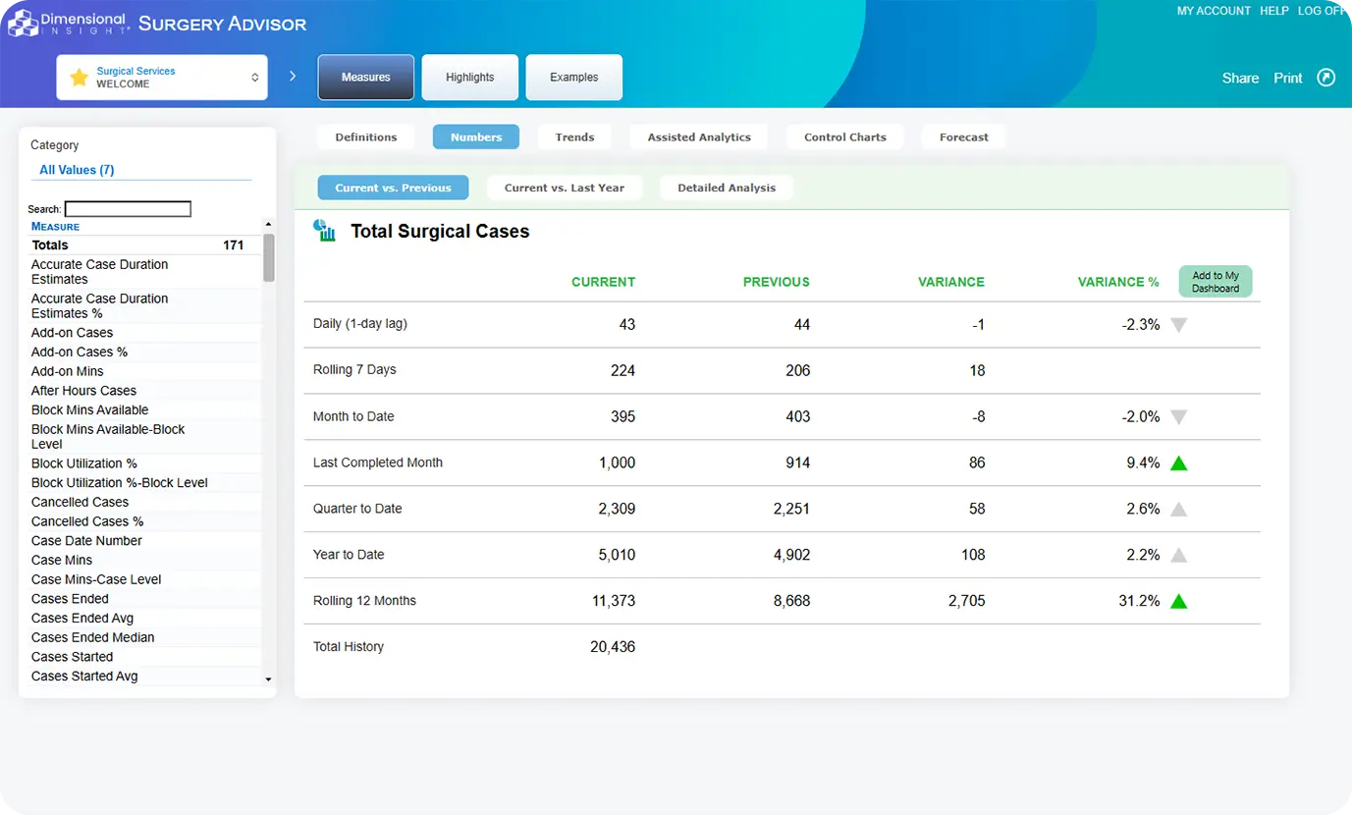This screenshot has width=1352, height=815.
Task: Click the yellow star favorite icon
Action: 79,78
